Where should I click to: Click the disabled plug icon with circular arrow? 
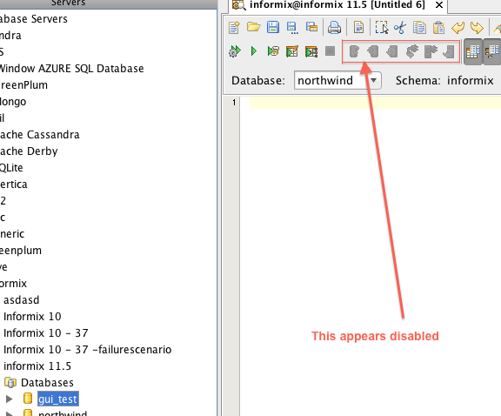coord(412,51)
